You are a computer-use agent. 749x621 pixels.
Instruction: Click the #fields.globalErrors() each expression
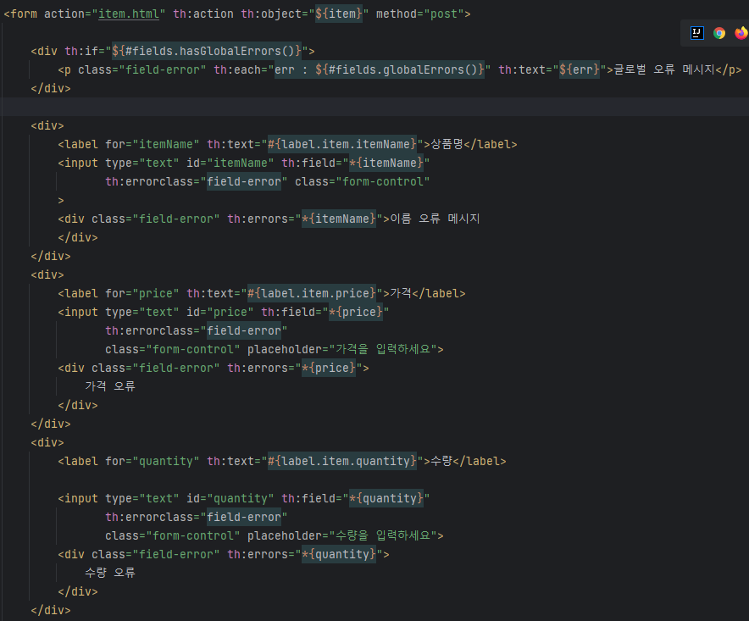tap(399, 69)
